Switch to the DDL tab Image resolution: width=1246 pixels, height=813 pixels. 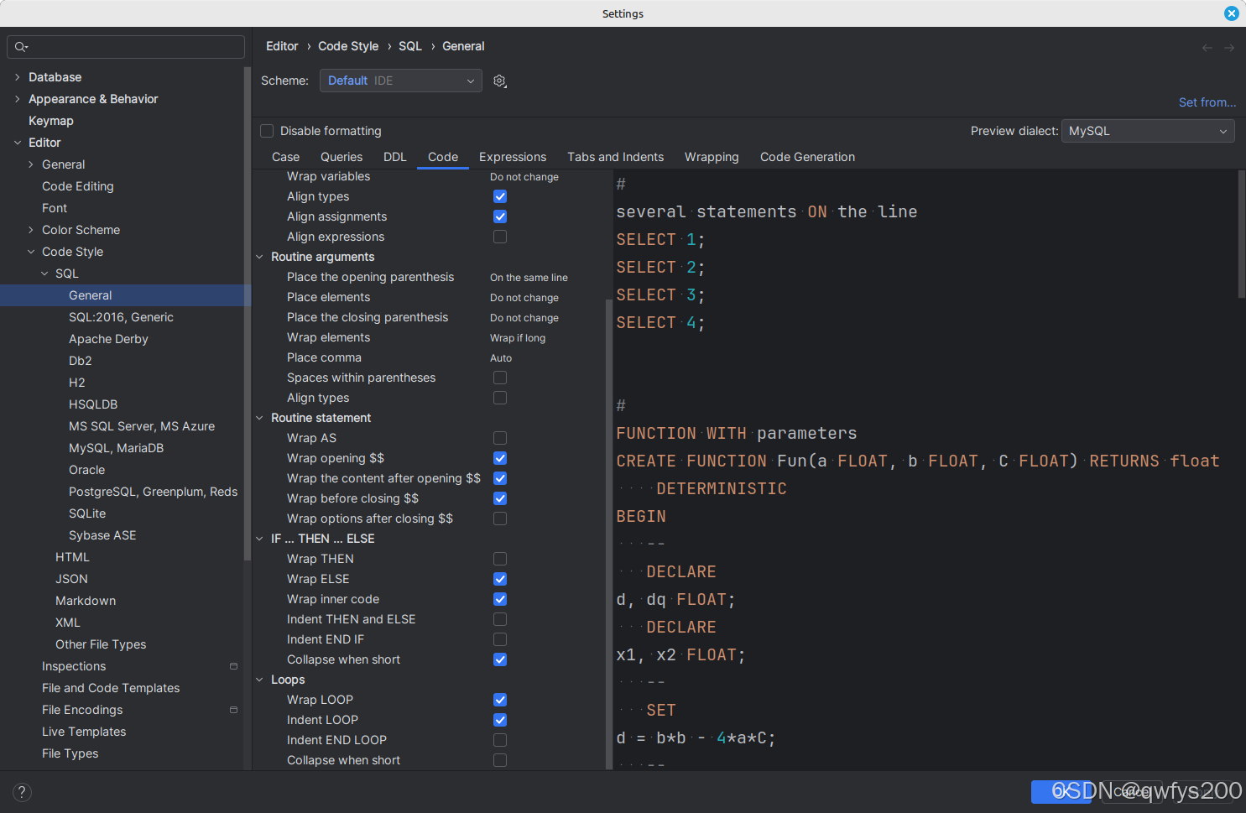click(x=395, y=157)
